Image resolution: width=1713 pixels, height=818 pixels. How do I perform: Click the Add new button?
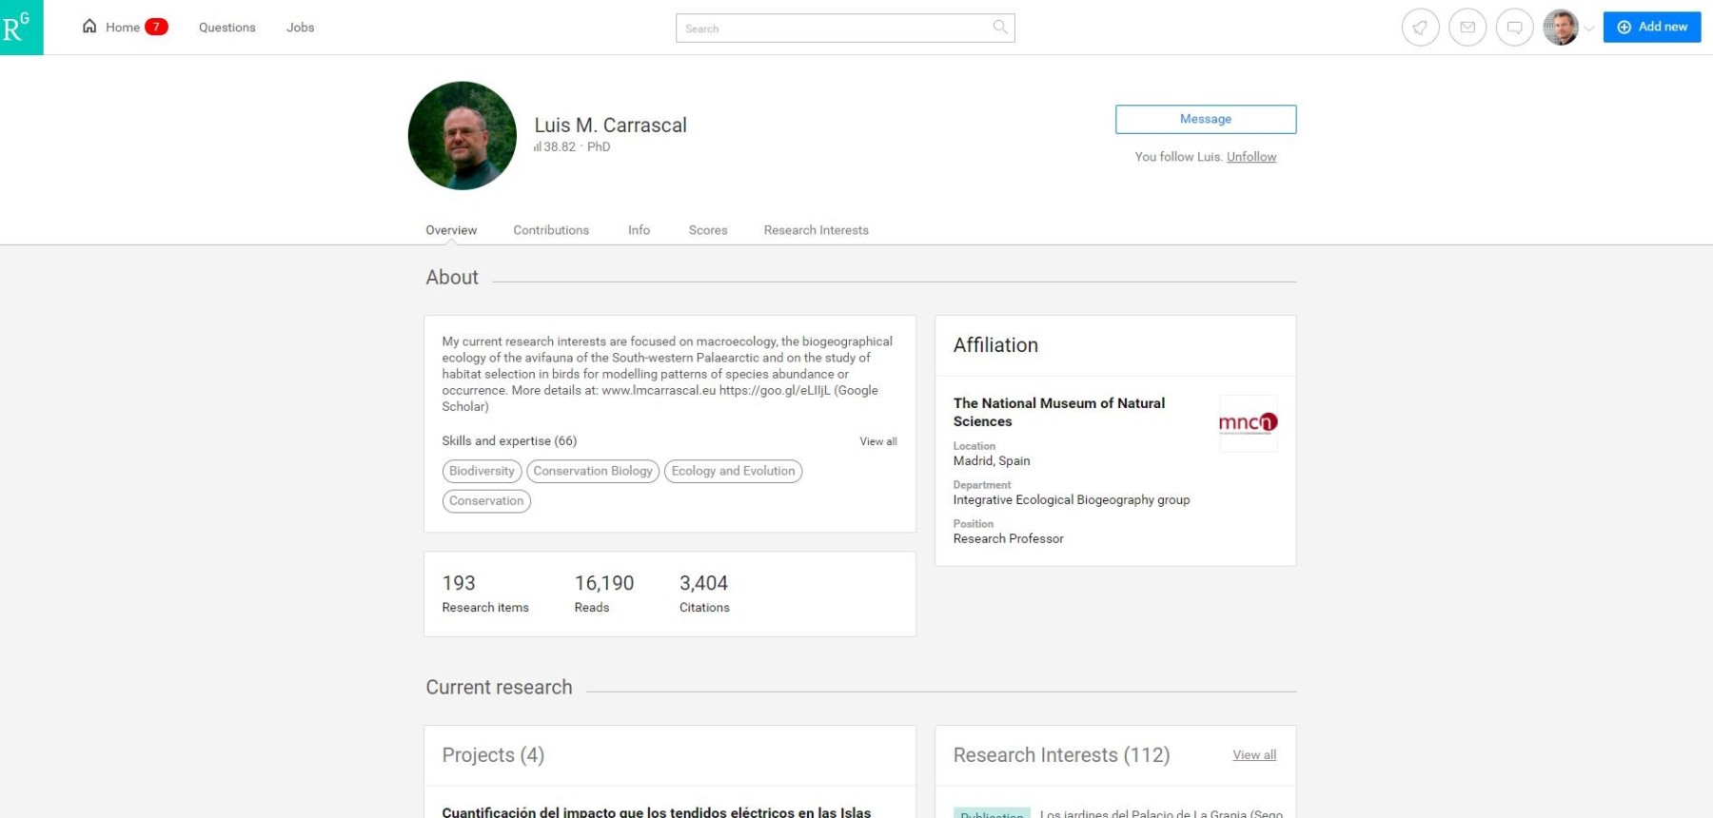1651,28
